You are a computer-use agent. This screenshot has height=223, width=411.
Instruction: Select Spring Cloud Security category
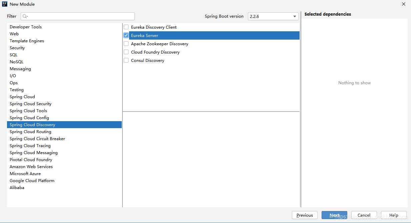(x=64, y=104)
